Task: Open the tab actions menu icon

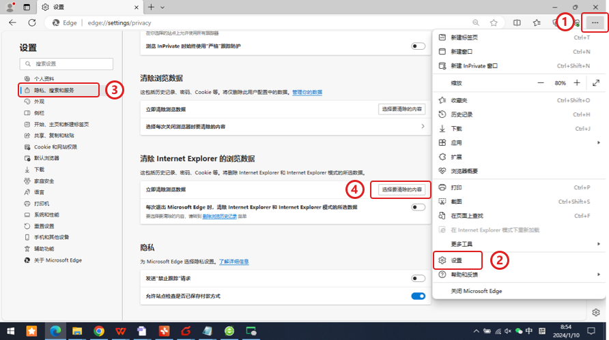Action: click(27, 7)
